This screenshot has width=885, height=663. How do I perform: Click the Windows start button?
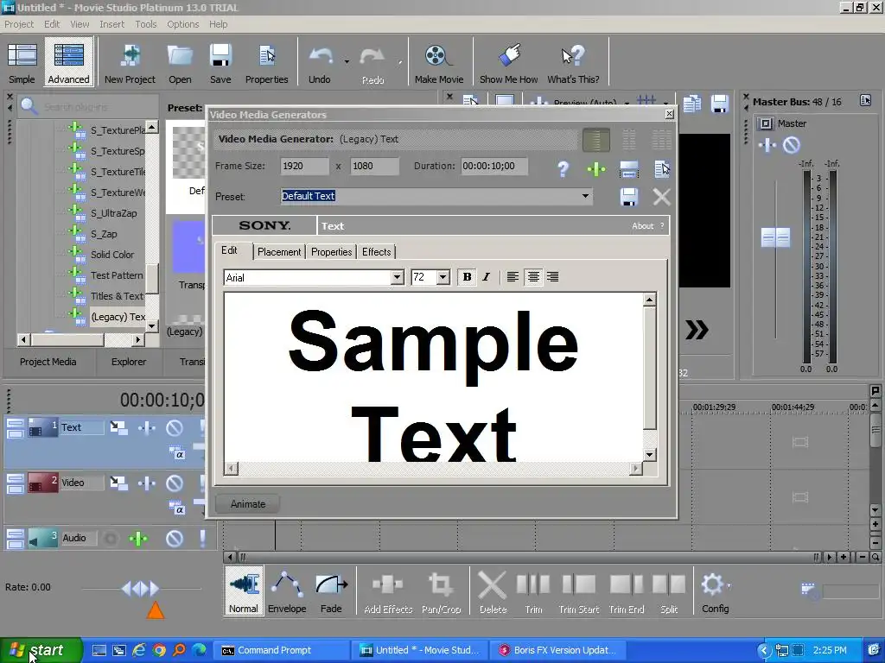click(41, 650)
